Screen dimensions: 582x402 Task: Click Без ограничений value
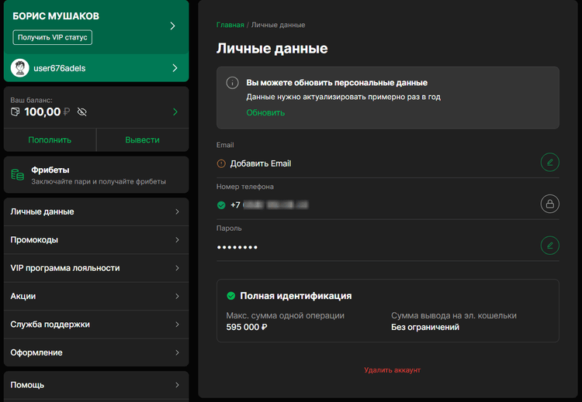click(425, 327)
